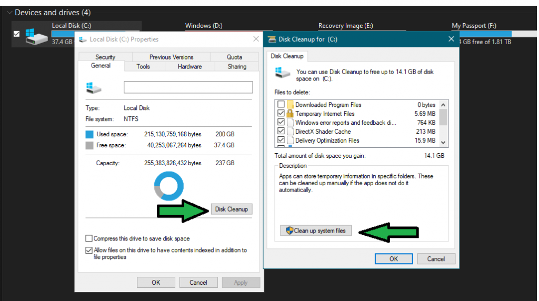
Task: Select the General tab
Action: (101, 66)
